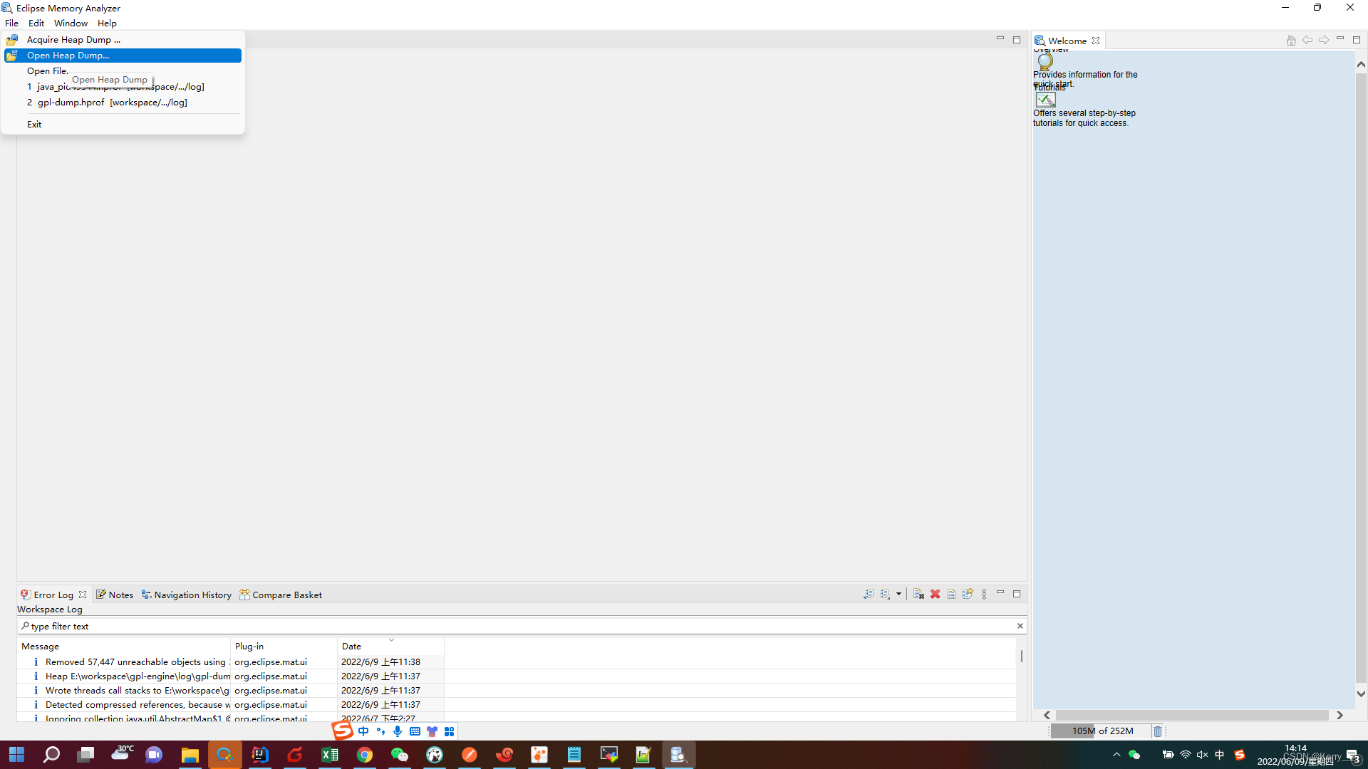The image size is (1368, 769).
Task: Click the Overview globe icon in the Welcome panel
Action: [x=1045, y=62]
